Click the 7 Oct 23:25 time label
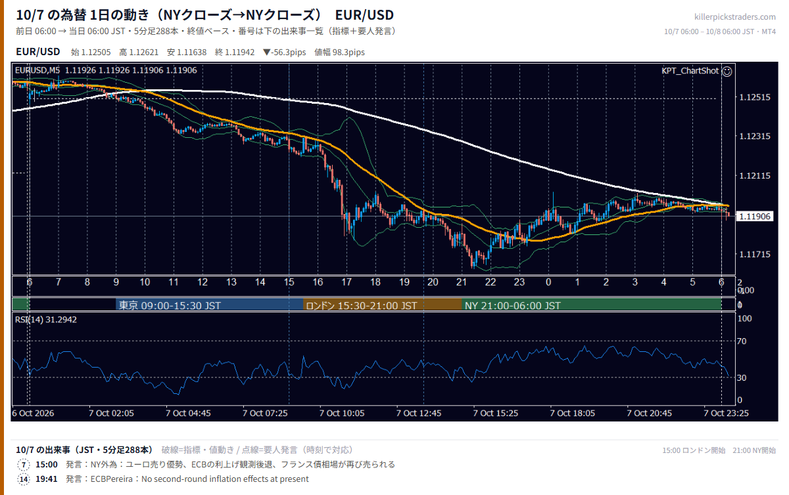The width and height of the screenshot is (789, 495). (726, 413)
